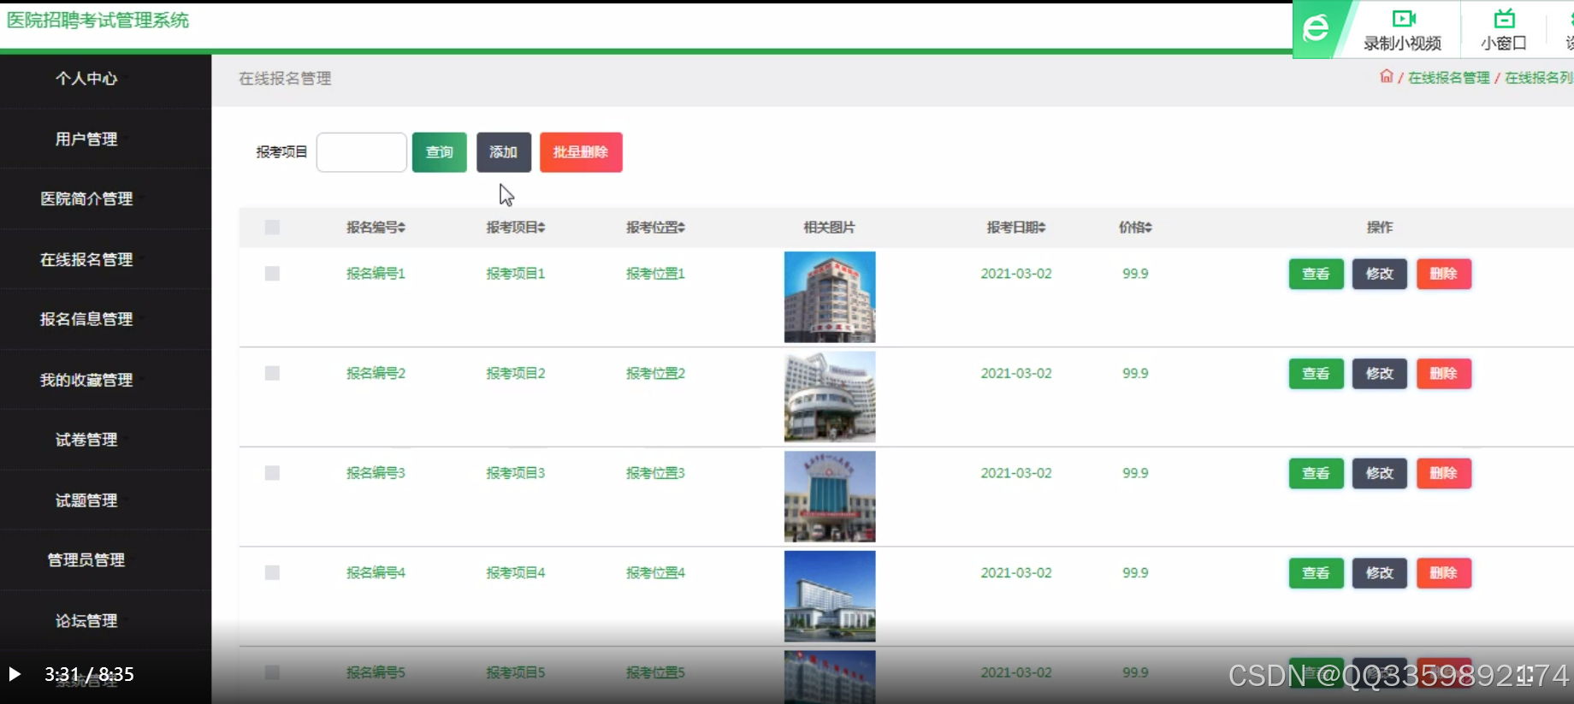
Task: Click the 医院招聘考试管理系统 title
Action: 98,20
